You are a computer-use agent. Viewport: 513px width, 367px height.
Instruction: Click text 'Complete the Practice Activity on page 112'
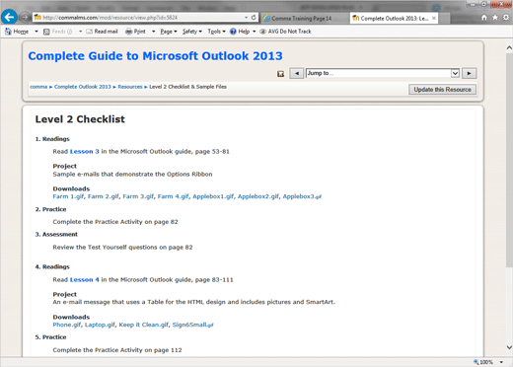click(x=117, y=350)
